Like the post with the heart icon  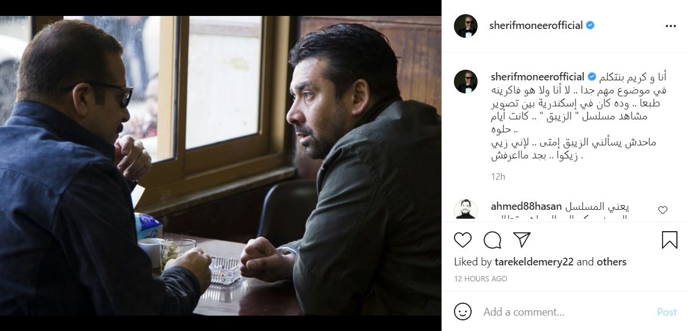[463, 240]
